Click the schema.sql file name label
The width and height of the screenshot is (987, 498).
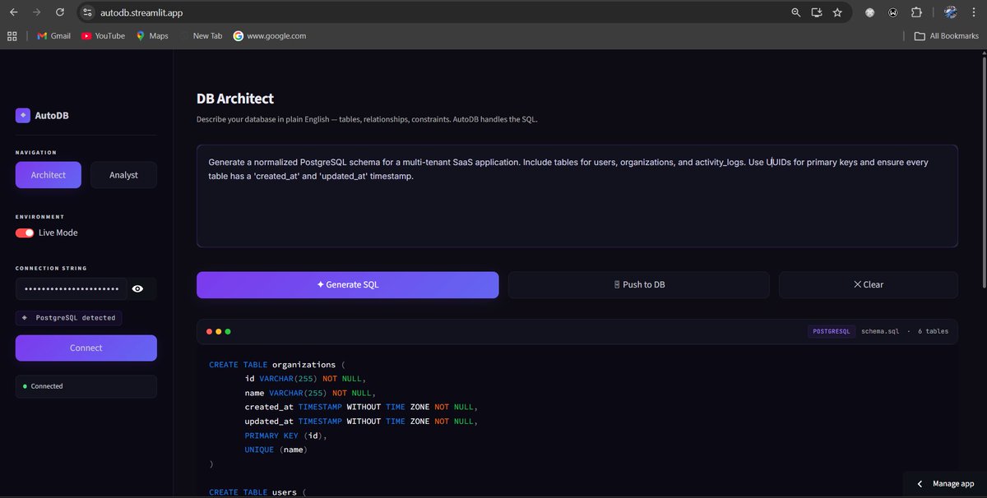pos(880,331)
